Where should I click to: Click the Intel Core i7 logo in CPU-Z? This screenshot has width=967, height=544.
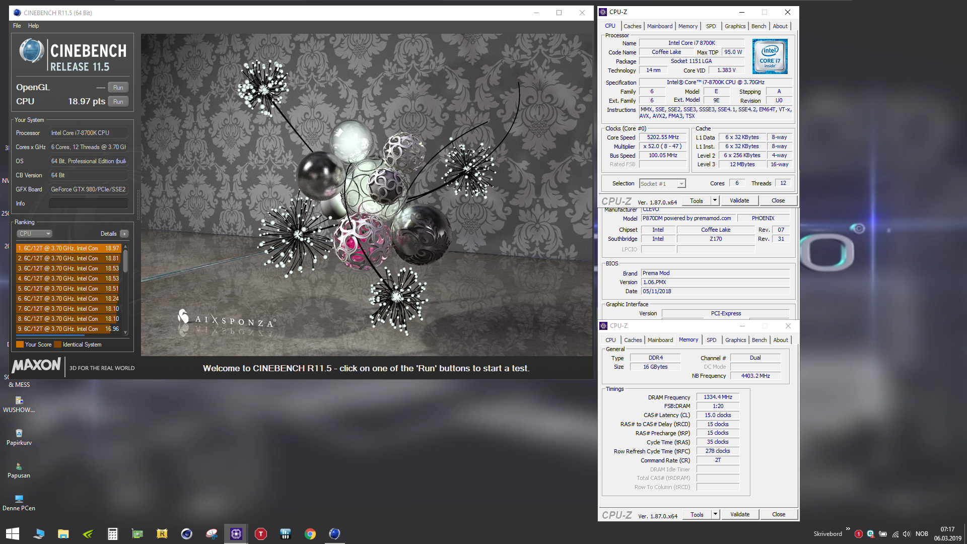coord(770,57)
